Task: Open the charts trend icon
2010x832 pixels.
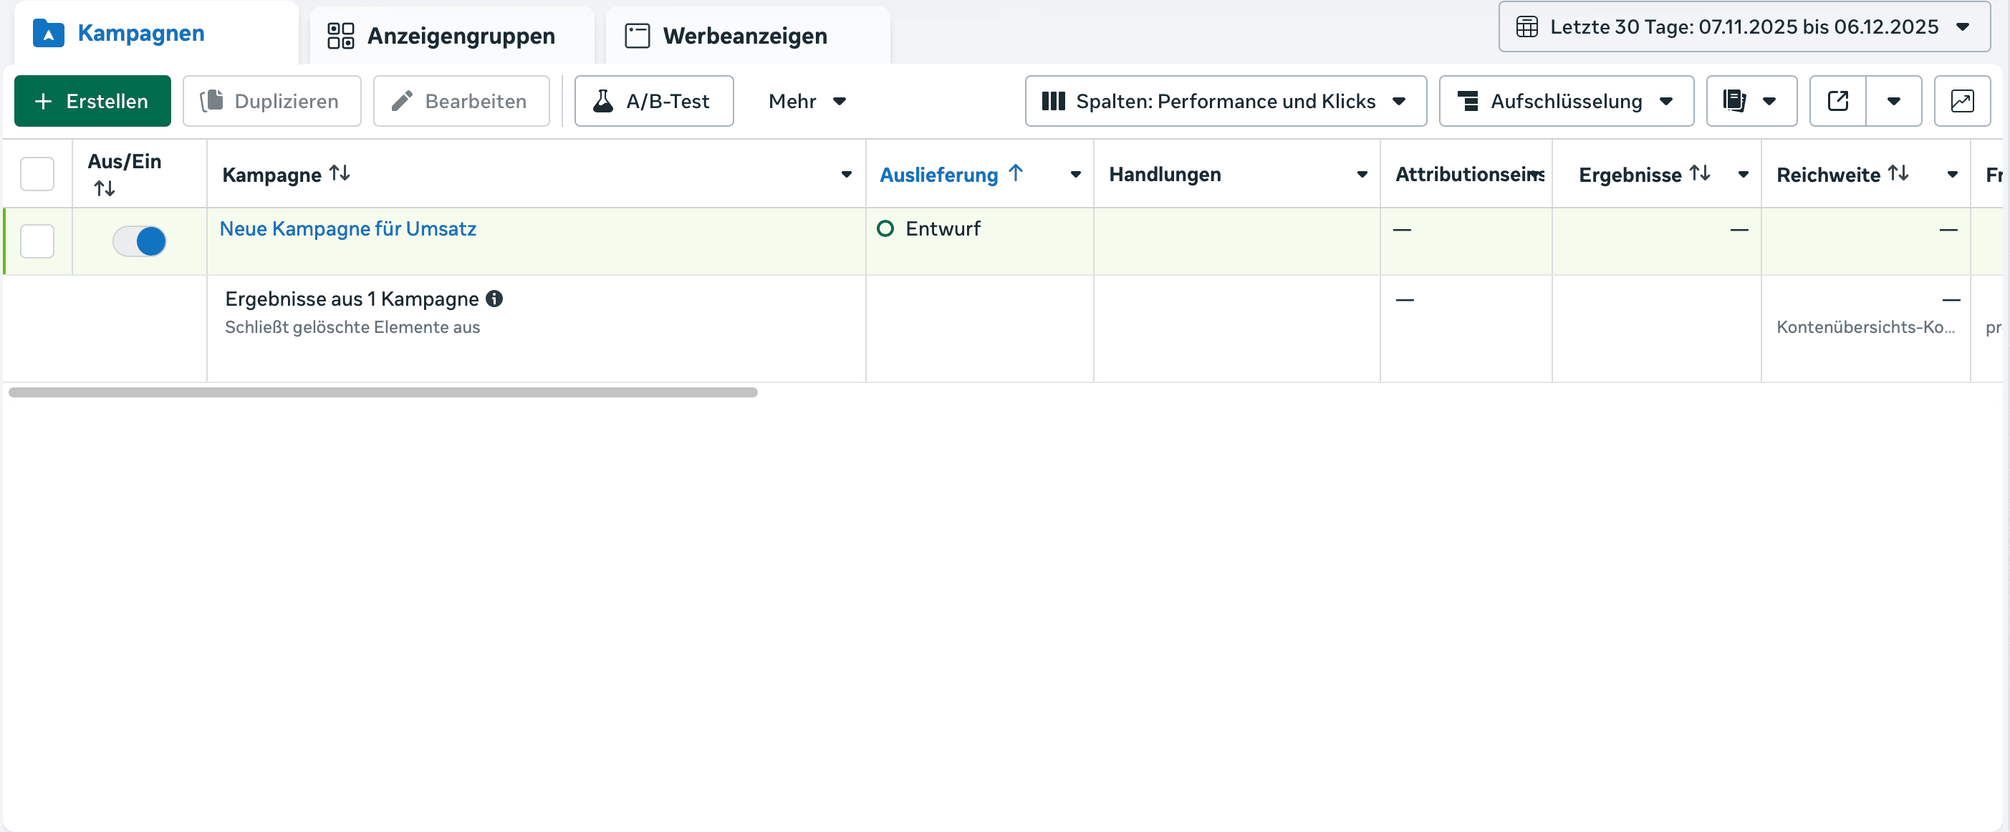Action: [1963, 100]
